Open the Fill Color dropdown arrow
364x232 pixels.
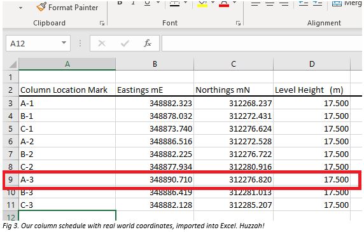coord(213,3)
